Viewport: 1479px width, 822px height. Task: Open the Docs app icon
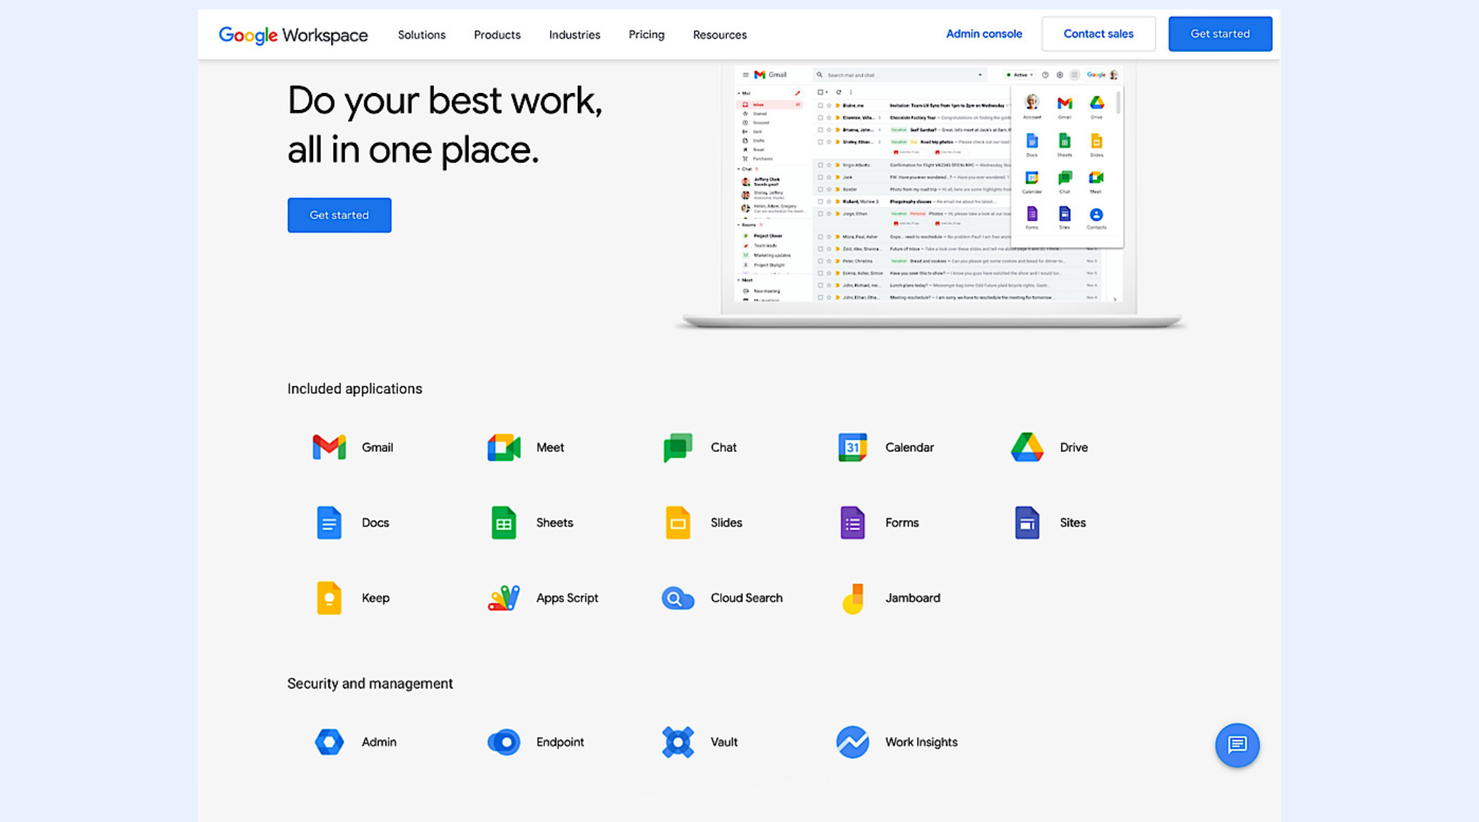[329, 523]
